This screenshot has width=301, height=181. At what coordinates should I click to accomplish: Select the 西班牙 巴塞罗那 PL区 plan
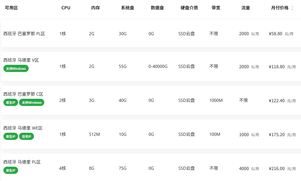[24, 34]
